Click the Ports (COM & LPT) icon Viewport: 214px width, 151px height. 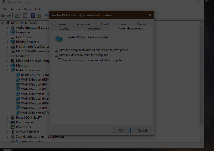[x=12, y=118]
